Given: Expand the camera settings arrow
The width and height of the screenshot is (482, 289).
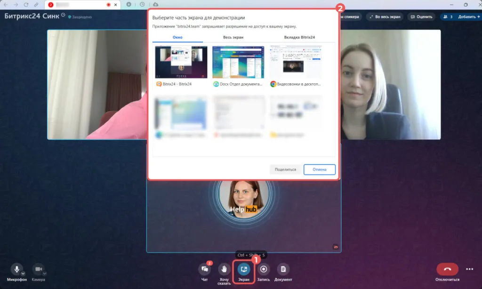Looking at the screenshot, I should (x=44, y=273).
